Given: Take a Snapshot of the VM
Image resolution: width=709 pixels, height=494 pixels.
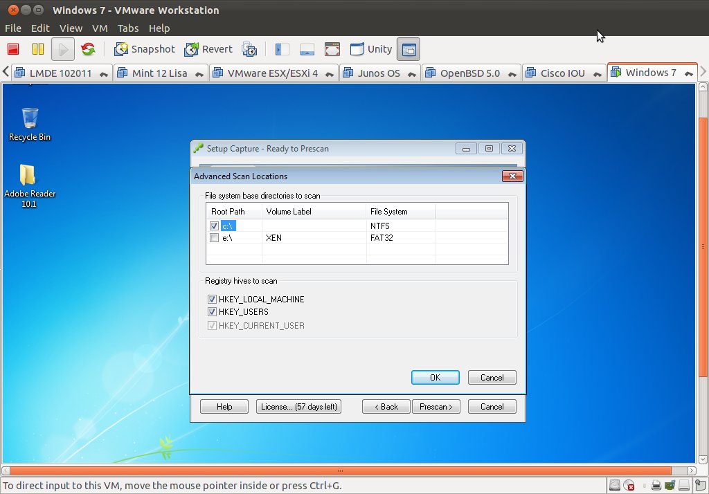Looking at the screenshot, I should click(x=144, y=49).
